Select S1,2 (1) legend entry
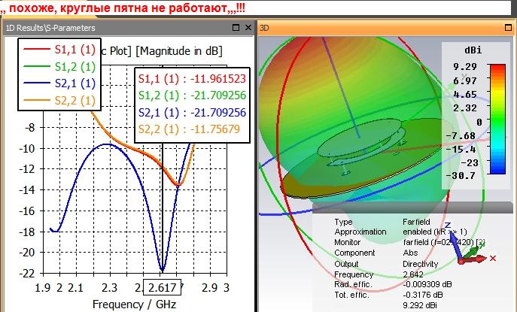This screenshot has height=312, width=517. 59,67
